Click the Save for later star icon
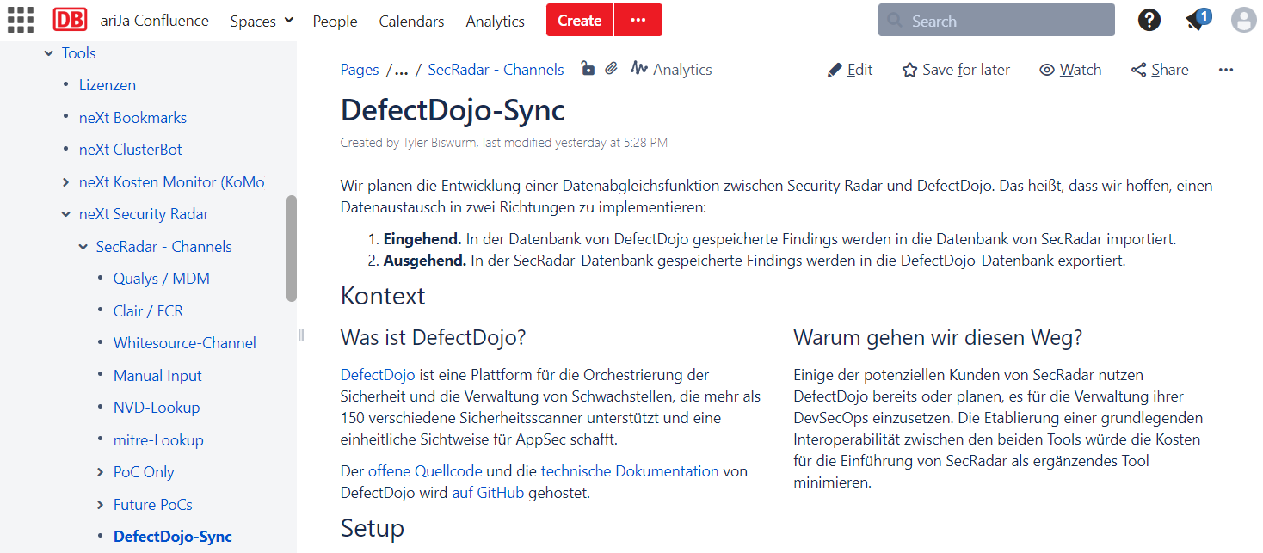This screenshot has width=1263, height=553. [909, 70]
